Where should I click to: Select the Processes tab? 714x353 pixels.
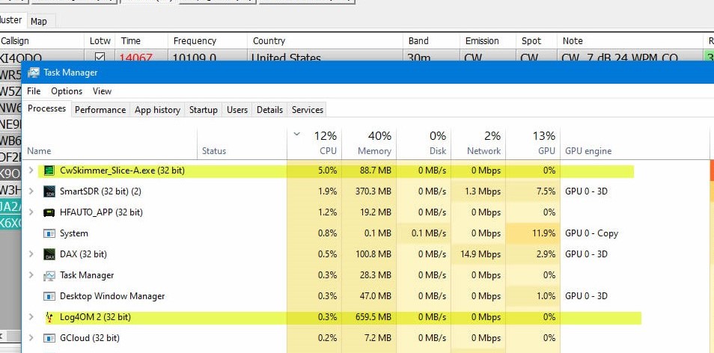point(47,108)
